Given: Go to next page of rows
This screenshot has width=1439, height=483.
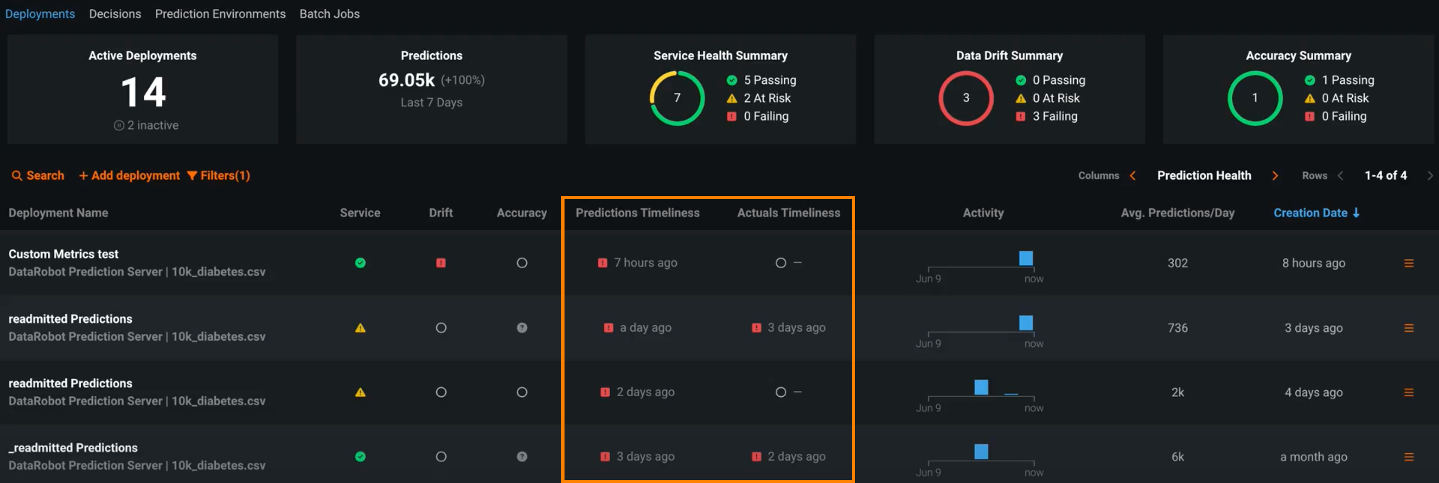Looking at the screenshot, I should pyautogui.click(x=1429, y=176).
